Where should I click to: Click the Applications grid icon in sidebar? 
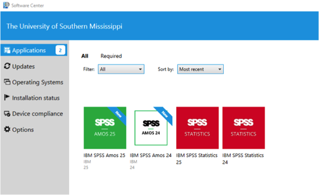pyautogui.click(x=7, y=50)
